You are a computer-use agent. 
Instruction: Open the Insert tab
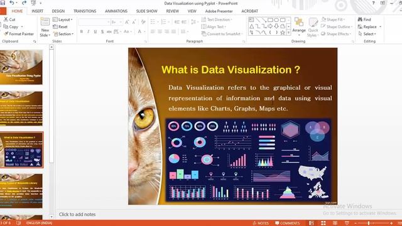coord(38,11)
